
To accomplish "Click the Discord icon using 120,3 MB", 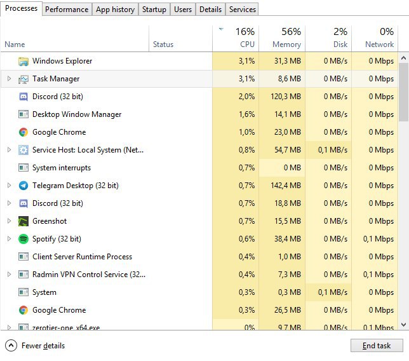I will [x=23, y=97].
